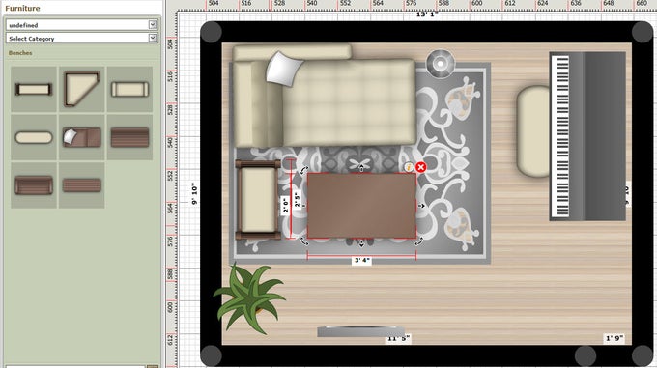Select the gray element on bottom wall

(360, 332)
